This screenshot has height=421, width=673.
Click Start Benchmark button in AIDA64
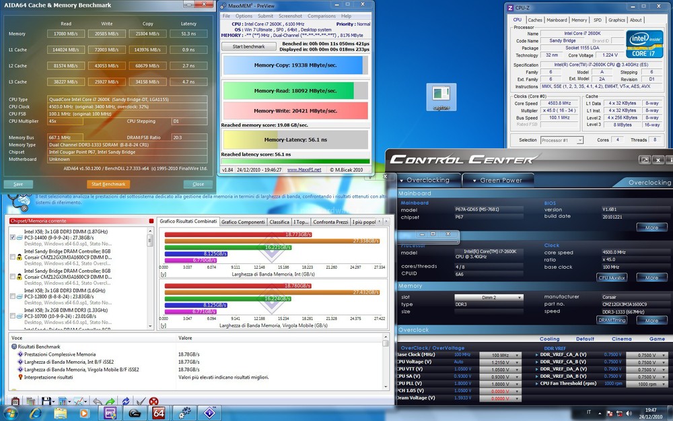pos(108,184)
